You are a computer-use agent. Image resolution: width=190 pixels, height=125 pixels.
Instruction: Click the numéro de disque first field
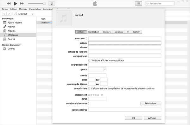point(92,84)
